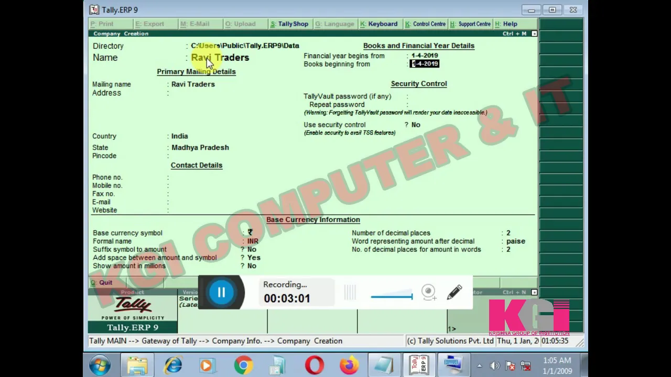Switch to the Tally ERP 9 taskbar button
671x377 pixels.
(419, 365)
